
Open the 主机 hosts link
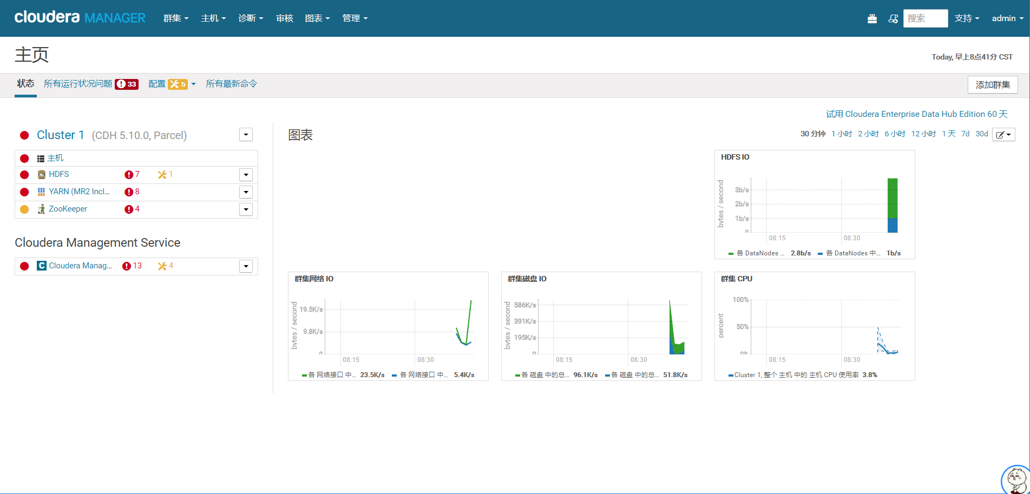pyautogui.click(x=55, y=158)
